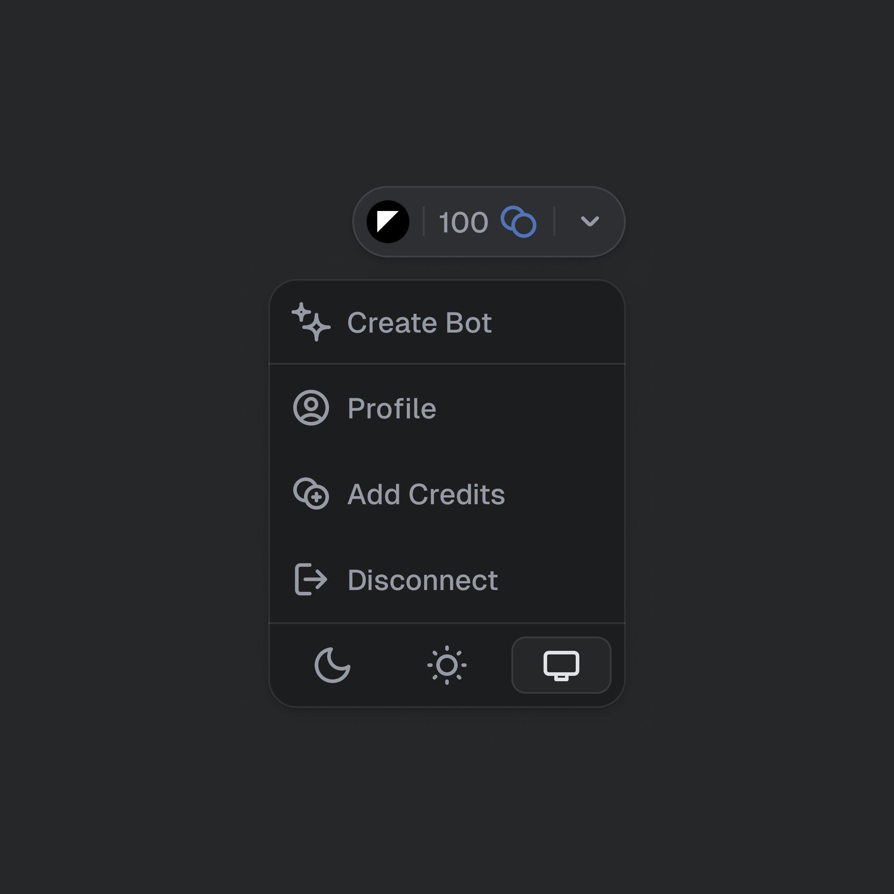
Task: Click the blue credits coin icon
Action: tap(518, 222)
